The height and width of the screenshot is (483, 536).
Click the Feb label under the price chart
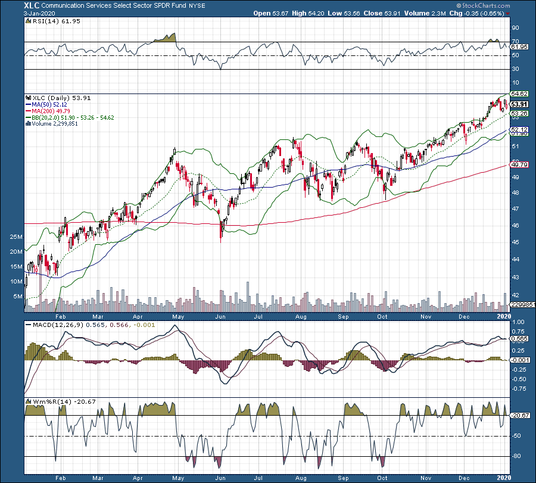click(61, 316)
